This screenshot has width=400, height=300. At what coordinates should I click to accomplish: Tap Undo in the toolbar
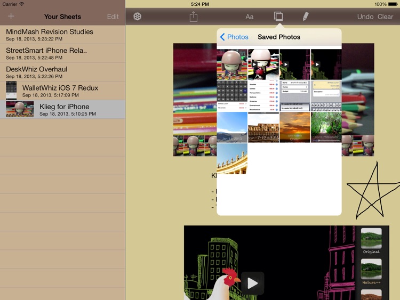[x=365, y=17]
